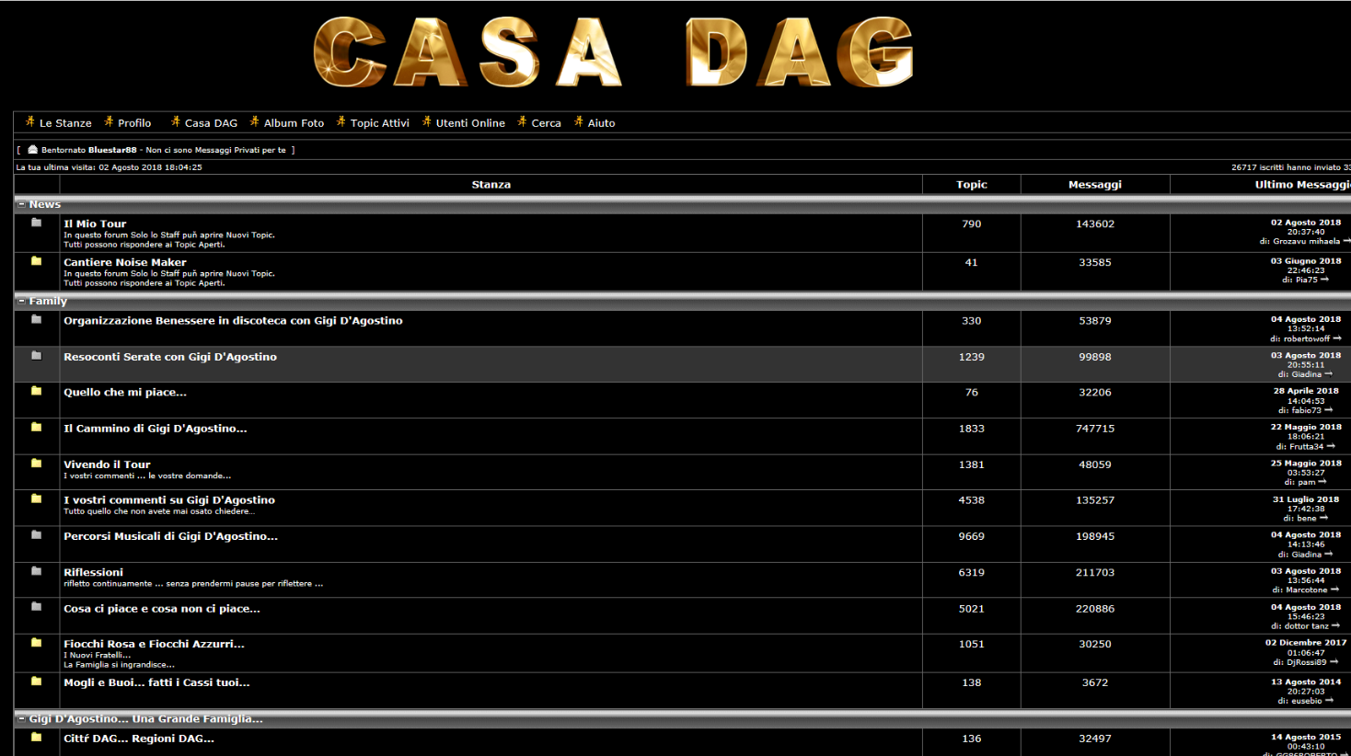Open the Riflessioni forum
Image resolution: width=1351 pixels, height=756 pixels.
93,572
